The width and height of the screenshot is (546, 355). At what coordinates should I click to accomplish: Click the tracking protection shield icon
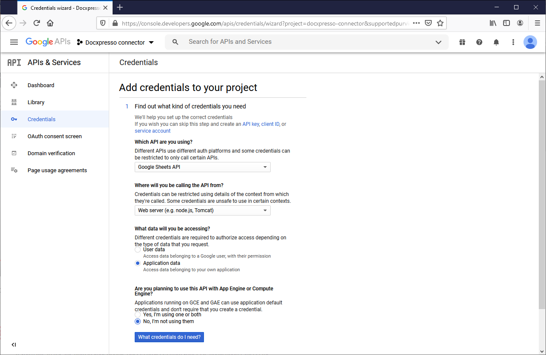pyautogui.click(x=104, y=23)
